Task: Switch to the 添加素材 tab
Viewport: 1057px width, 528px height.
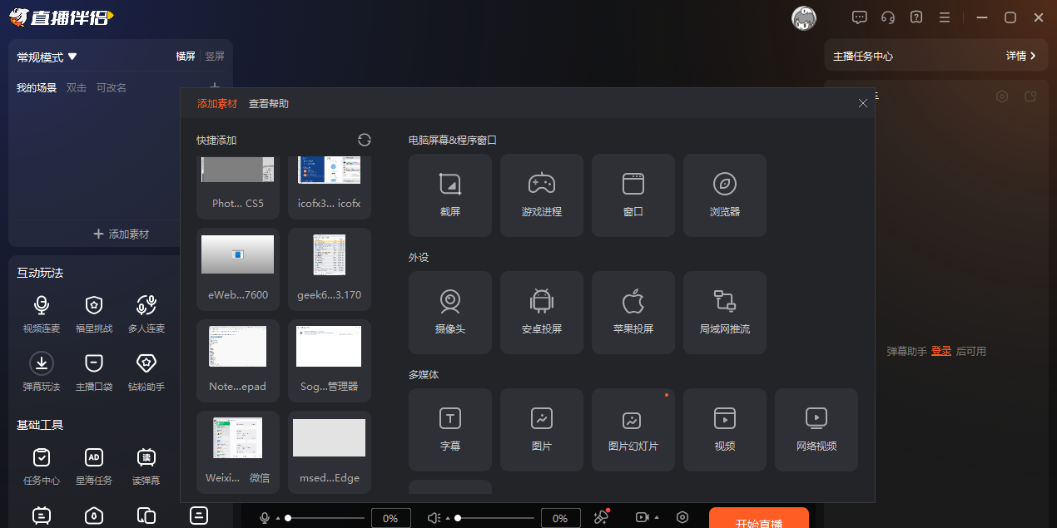Action: (x=217, y=104)
